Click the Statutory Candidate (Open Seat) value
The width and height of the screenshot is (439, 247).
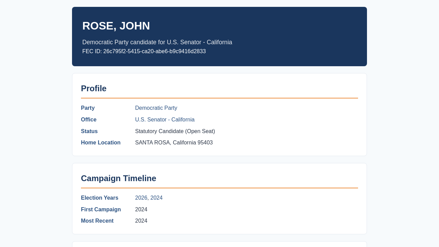175,131
